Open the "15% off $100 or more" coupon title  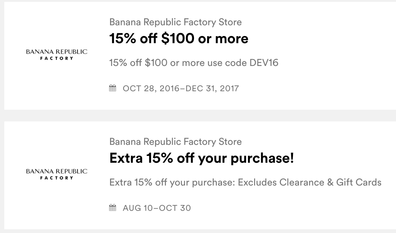pyautogui.click(x=179, y=39)
